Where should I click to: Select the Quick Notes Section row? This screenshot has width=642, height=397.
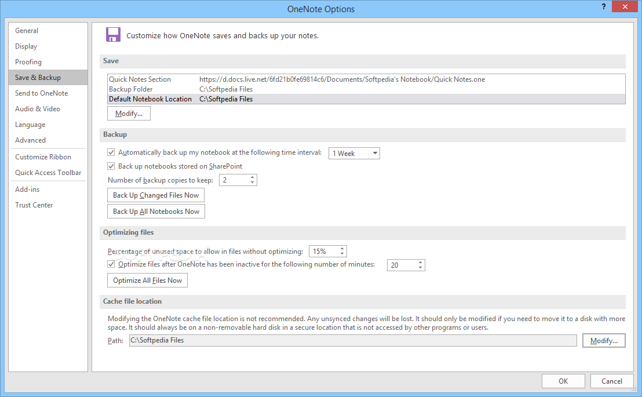click(366, 79)
